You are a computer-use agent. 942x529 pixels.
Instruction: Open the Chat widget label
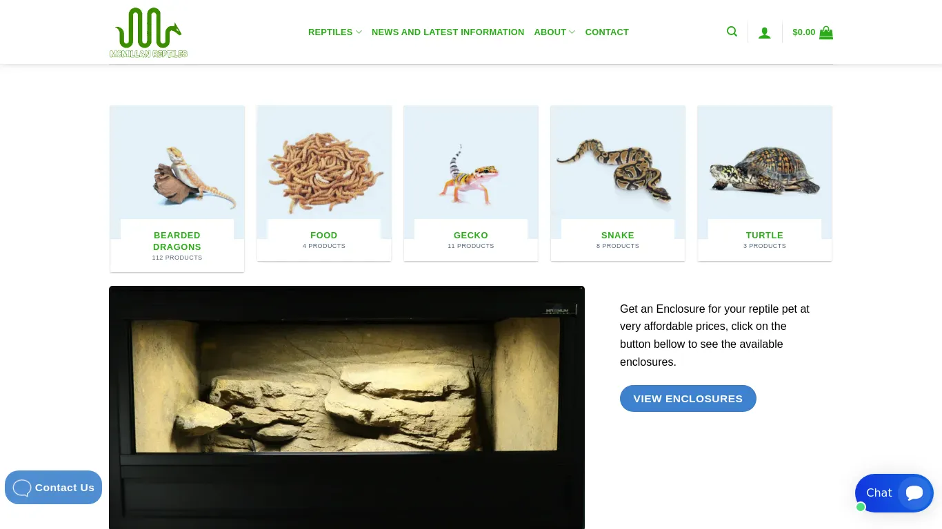click(x=879, y=492)
